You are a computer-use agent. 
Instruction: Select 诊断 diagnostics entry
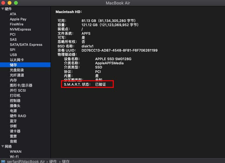tap(13, 126)
